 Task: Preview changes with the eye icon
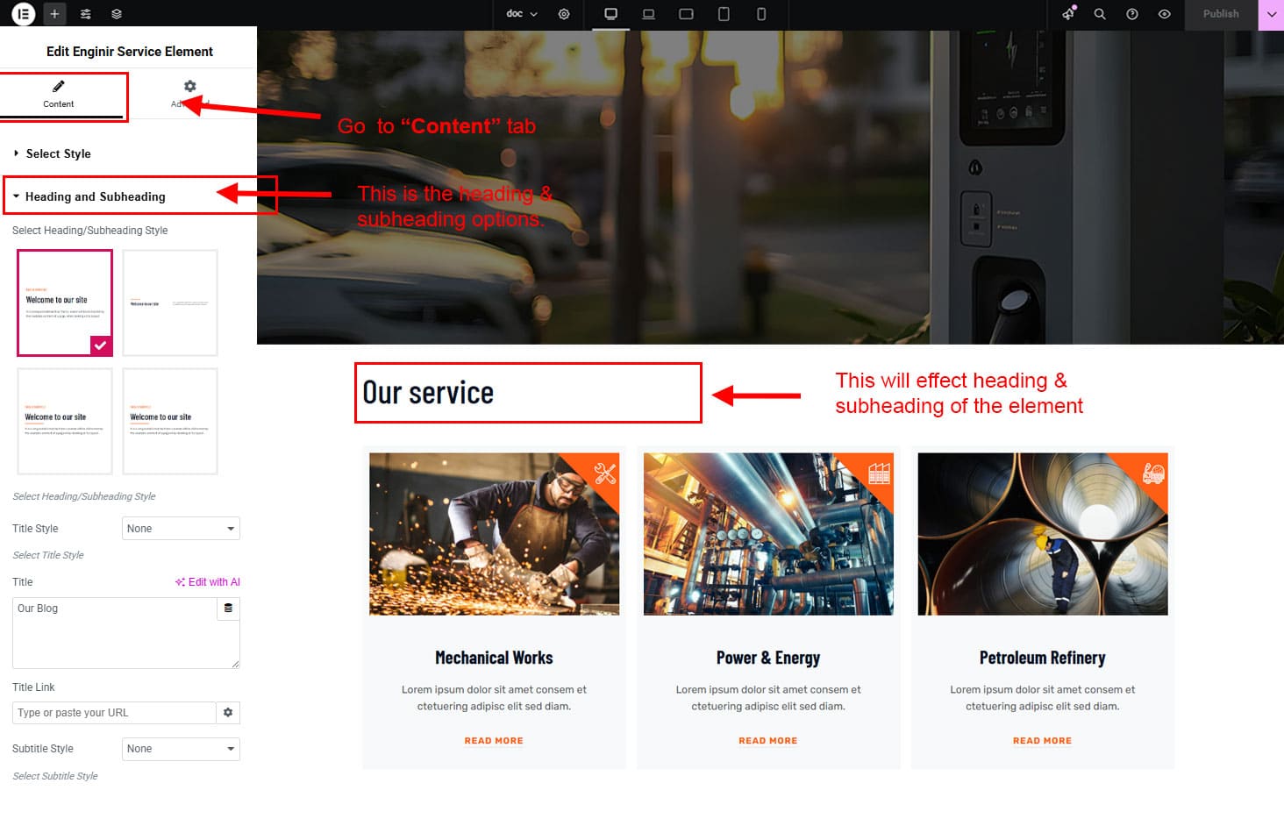tap(1164, 14)
